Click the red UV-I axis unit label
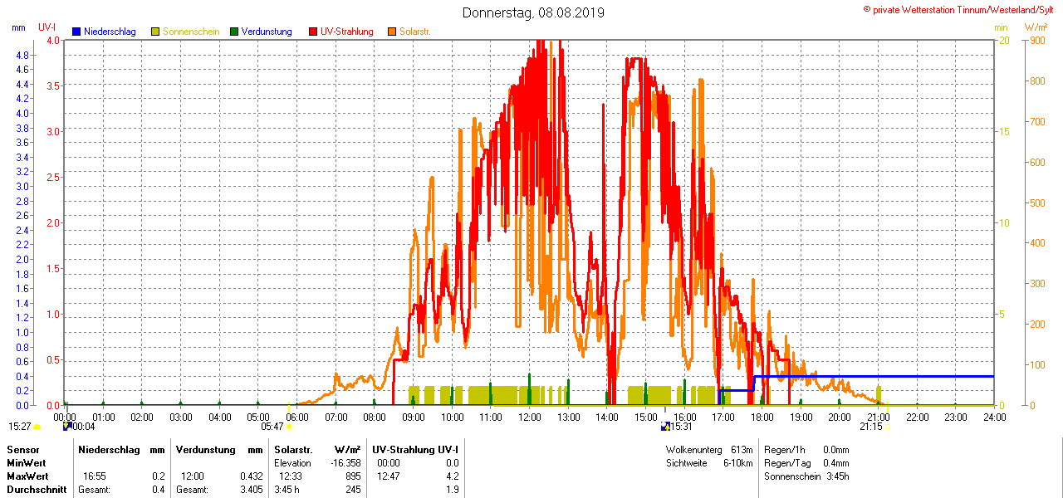1063x498 pixels. [x=47, y=27]
